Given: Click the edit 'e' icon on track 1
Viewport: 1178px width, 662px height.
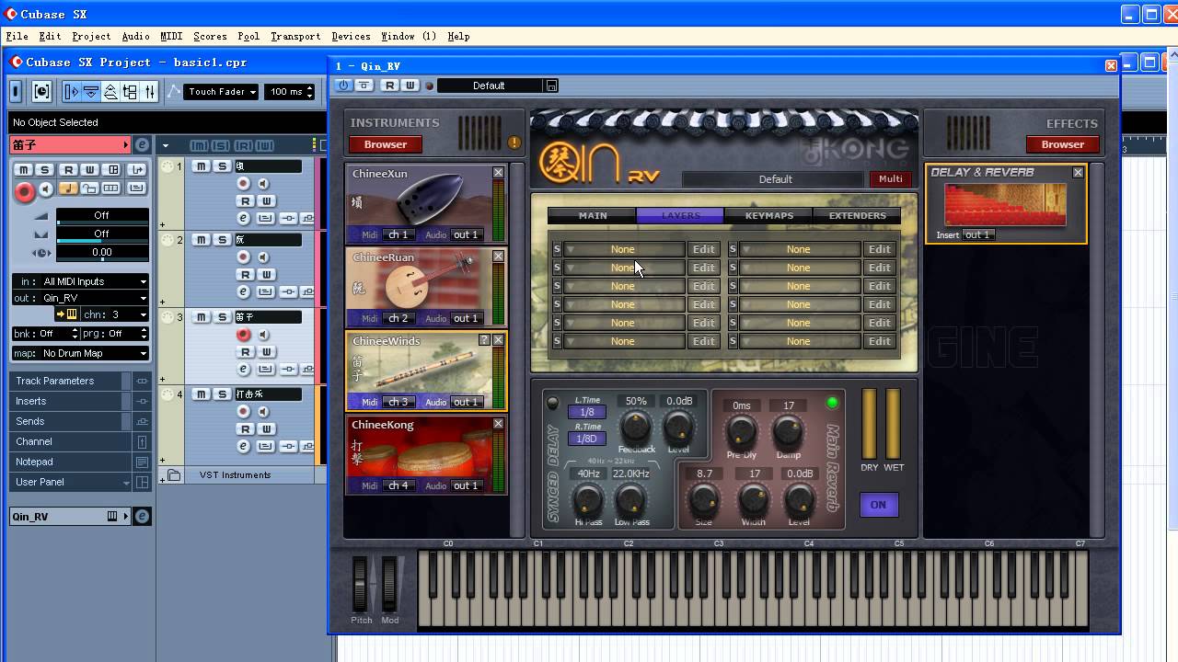Looking at the screenshot, I should click(244, 218).
